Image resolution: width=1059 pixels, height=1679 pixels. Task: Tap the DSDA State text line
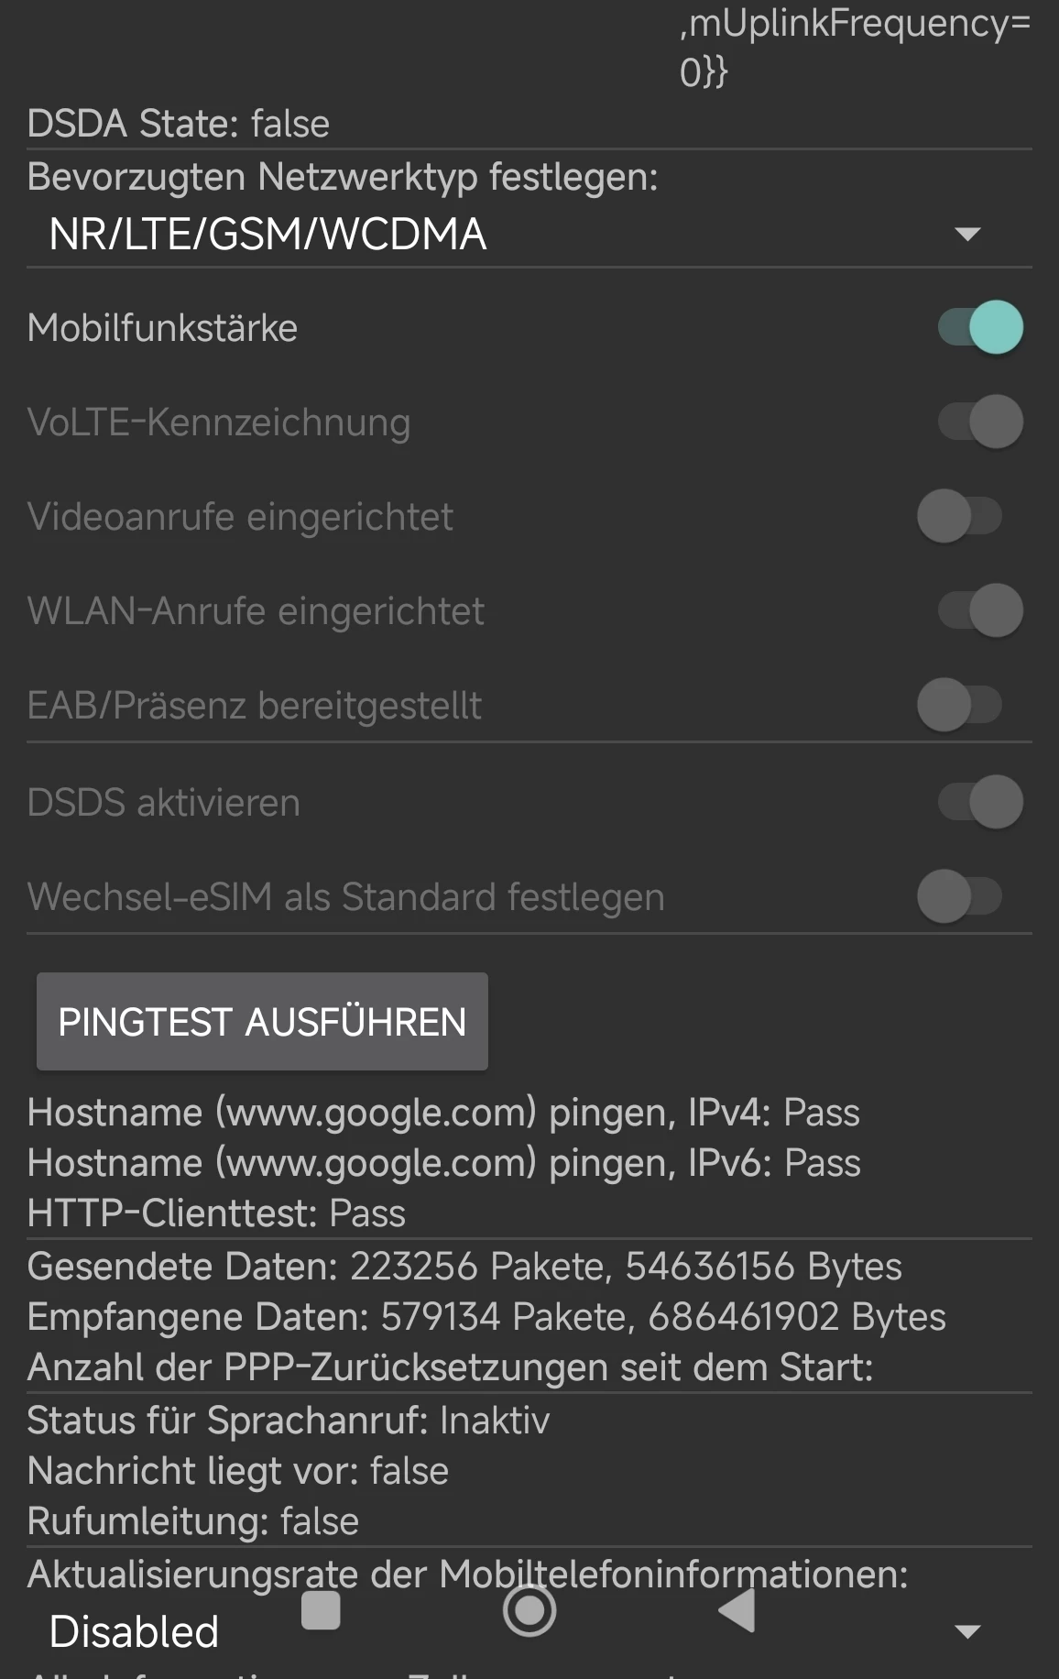(x=179, y=124)
